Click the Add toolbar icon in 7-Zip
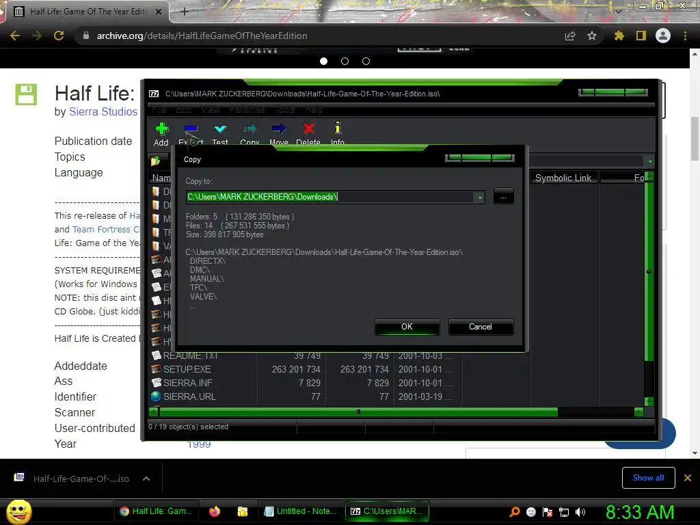This screenshot has width=700, height=525. tap(161, 129)
